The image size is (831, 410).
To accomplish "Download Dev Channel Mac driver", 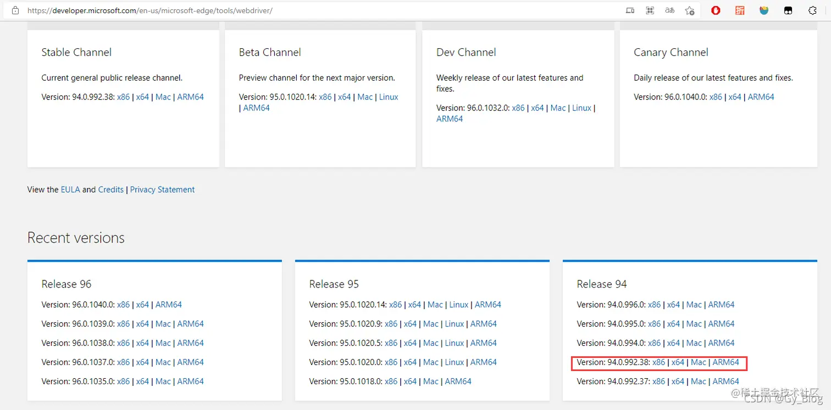I will [x=558, y=108].
